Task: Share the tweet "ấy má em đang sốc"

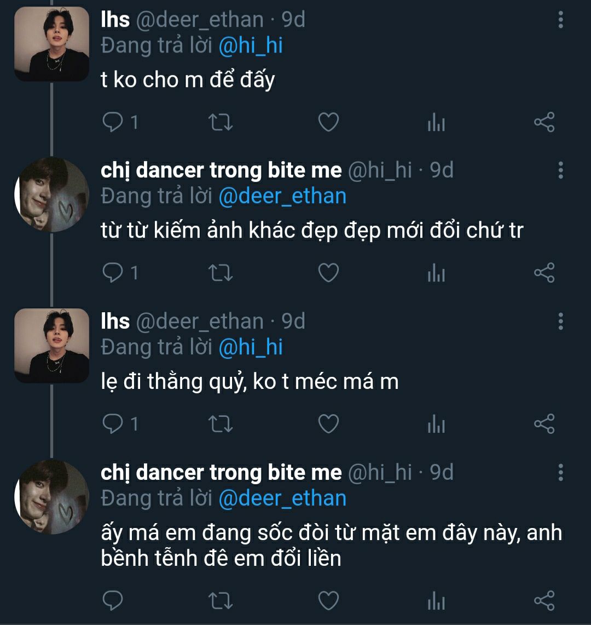Action: 544,600
